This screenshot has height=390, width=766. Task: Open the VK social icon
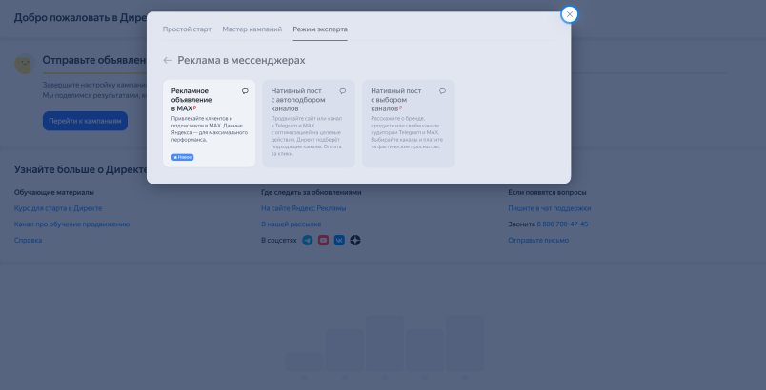point(339,241)
